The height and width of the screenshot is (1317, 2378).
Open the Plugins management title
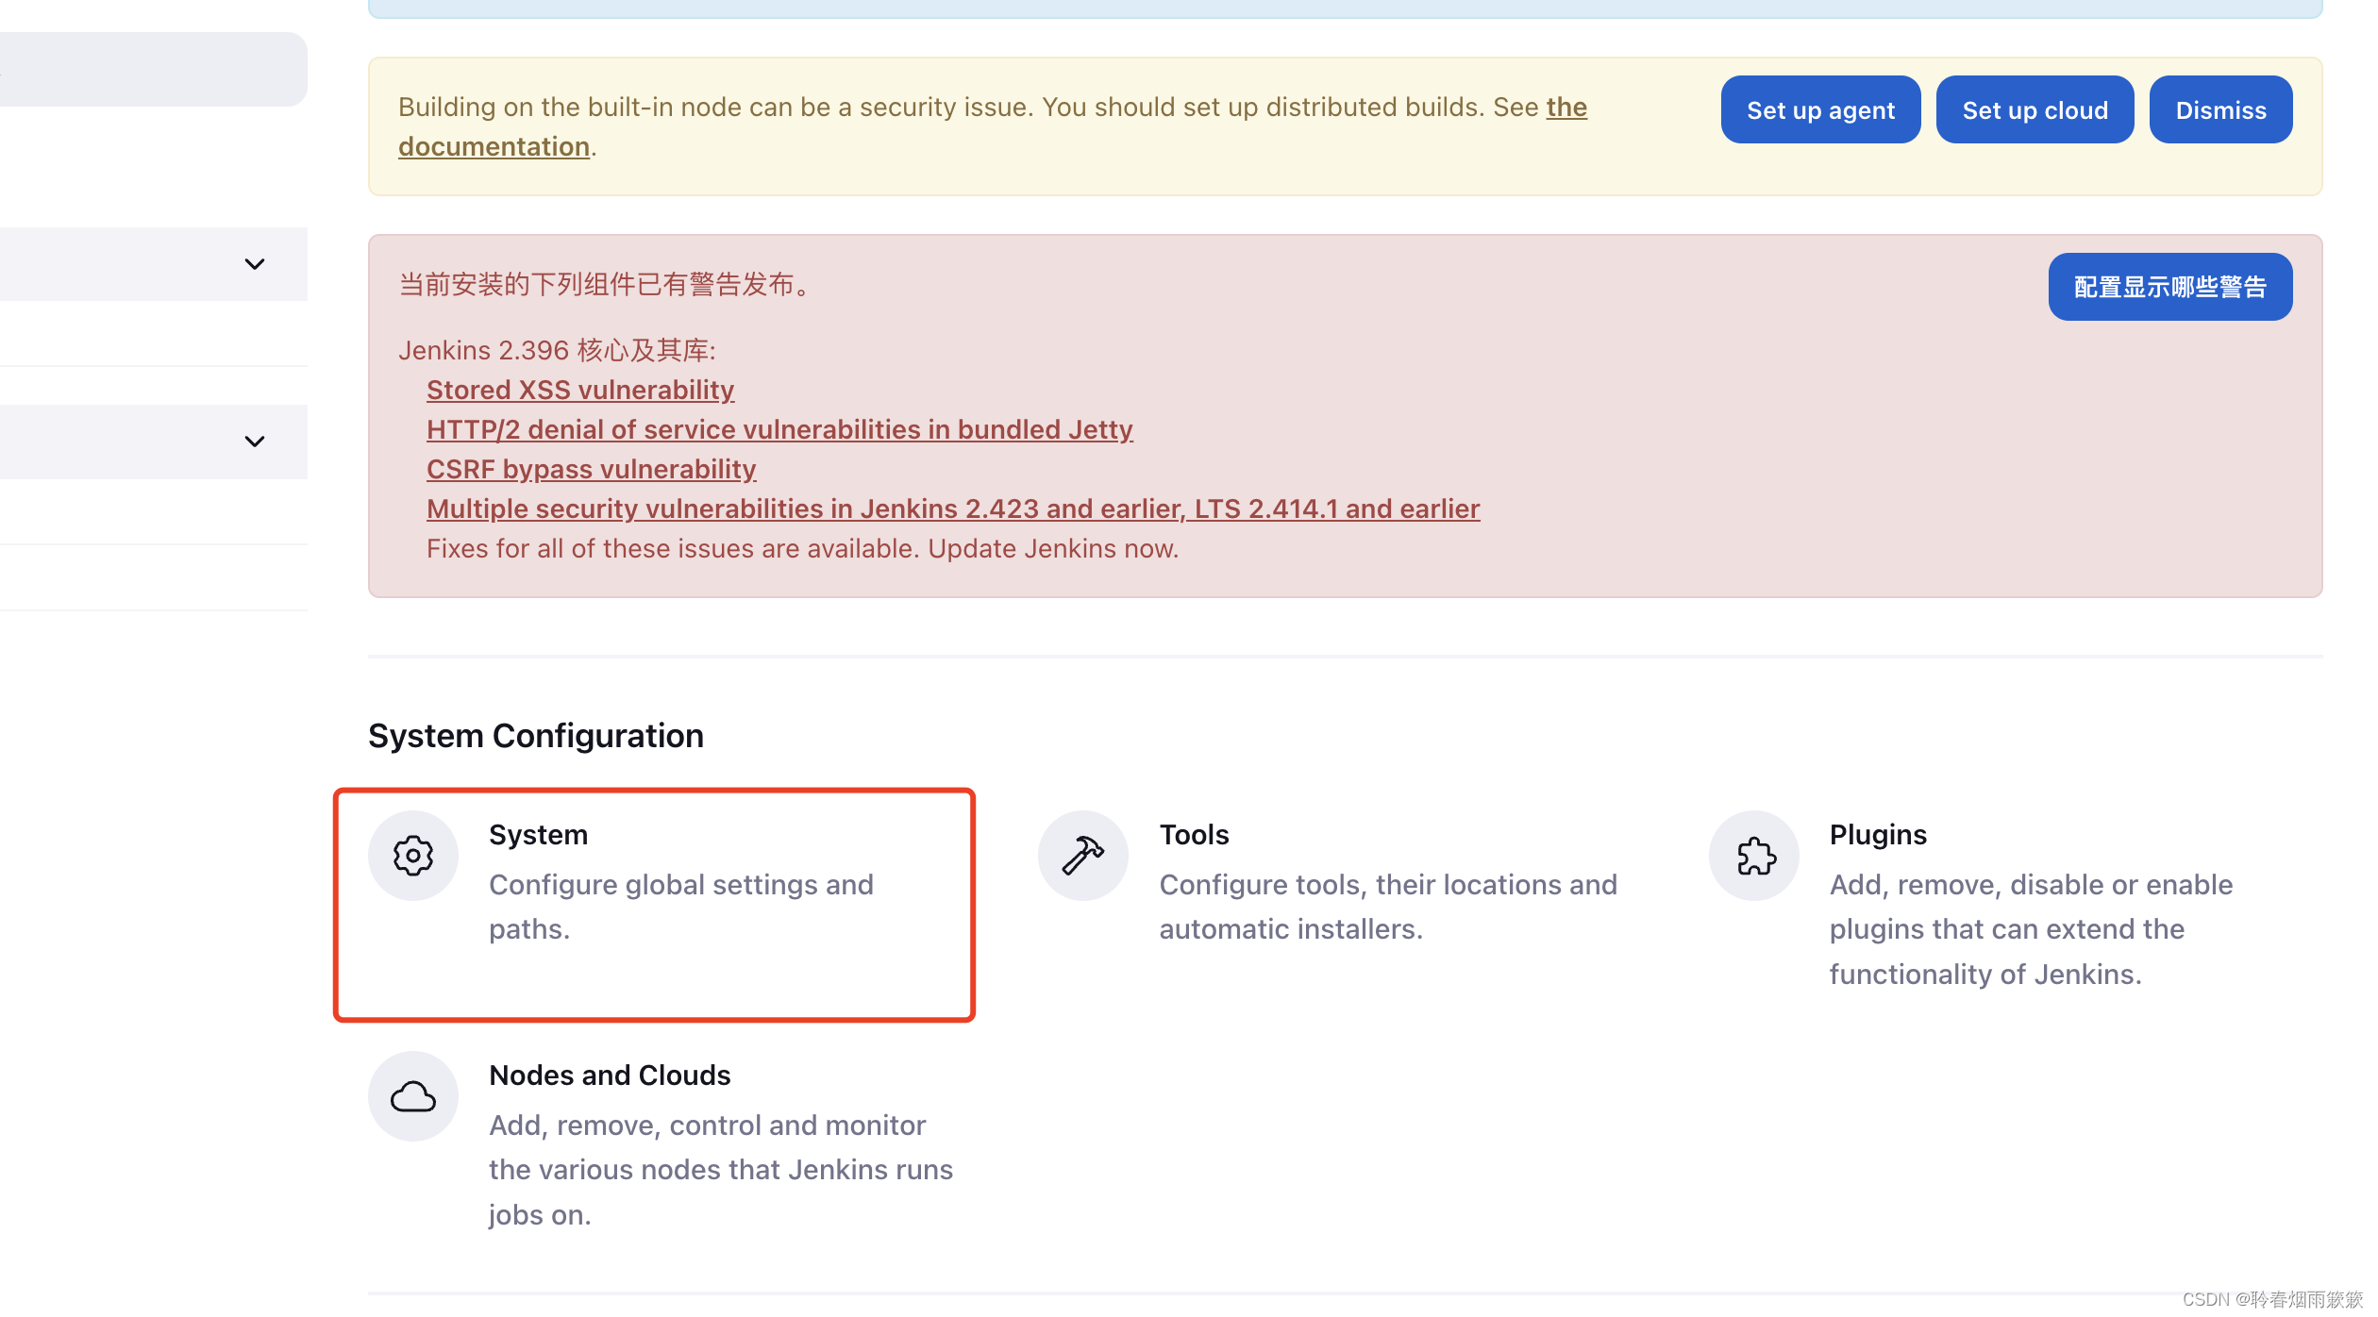[x=1878, y=835]
